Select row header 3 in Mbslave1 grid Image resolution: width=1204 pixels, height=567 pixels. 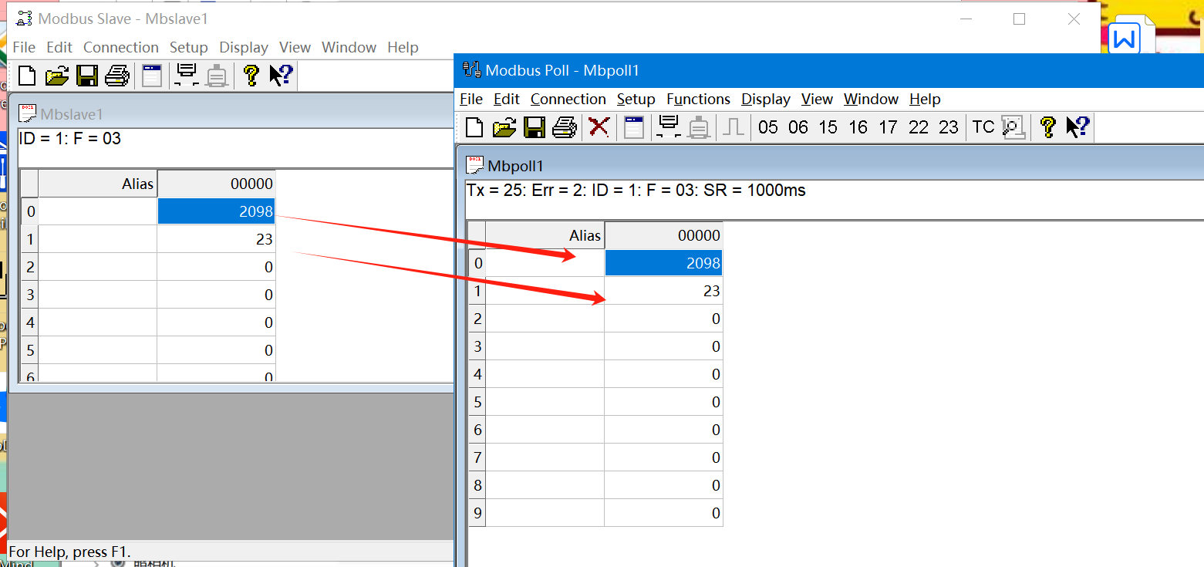tap(30, 295)
